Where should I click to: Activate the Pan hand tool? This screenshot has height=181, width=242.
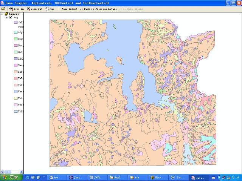coord(50,9)
